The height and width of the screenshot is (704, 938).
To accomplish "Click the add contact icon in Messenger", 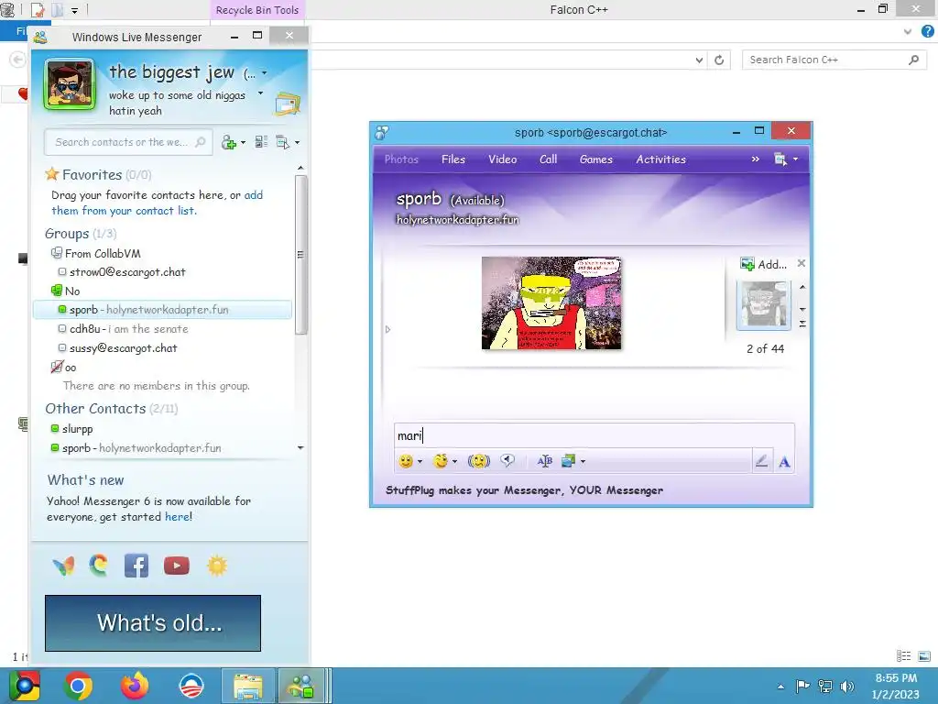I will [x=228, y=142].
